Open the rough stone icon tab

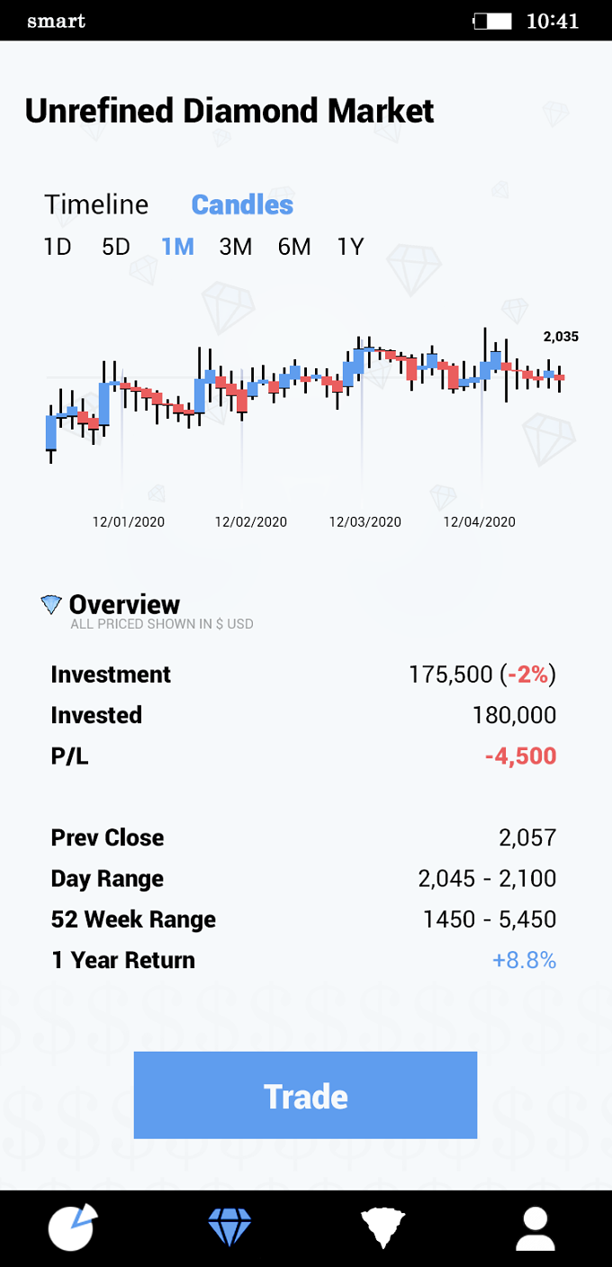(x=383, y=1228)
